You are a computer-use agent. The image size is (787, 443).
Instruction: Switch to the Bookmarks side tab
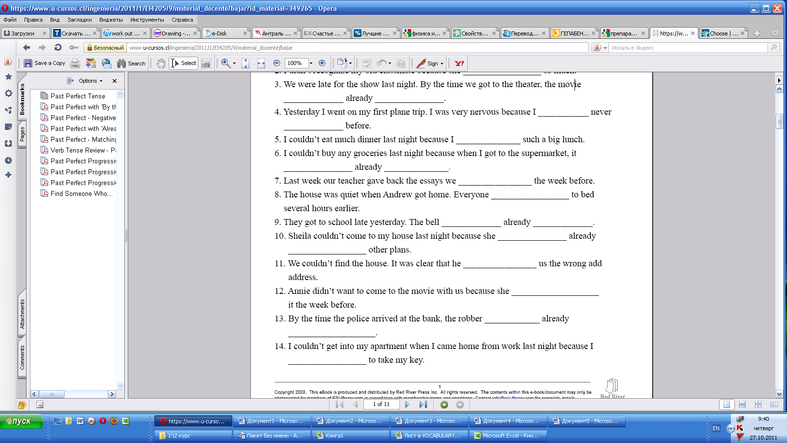point(22,99)
